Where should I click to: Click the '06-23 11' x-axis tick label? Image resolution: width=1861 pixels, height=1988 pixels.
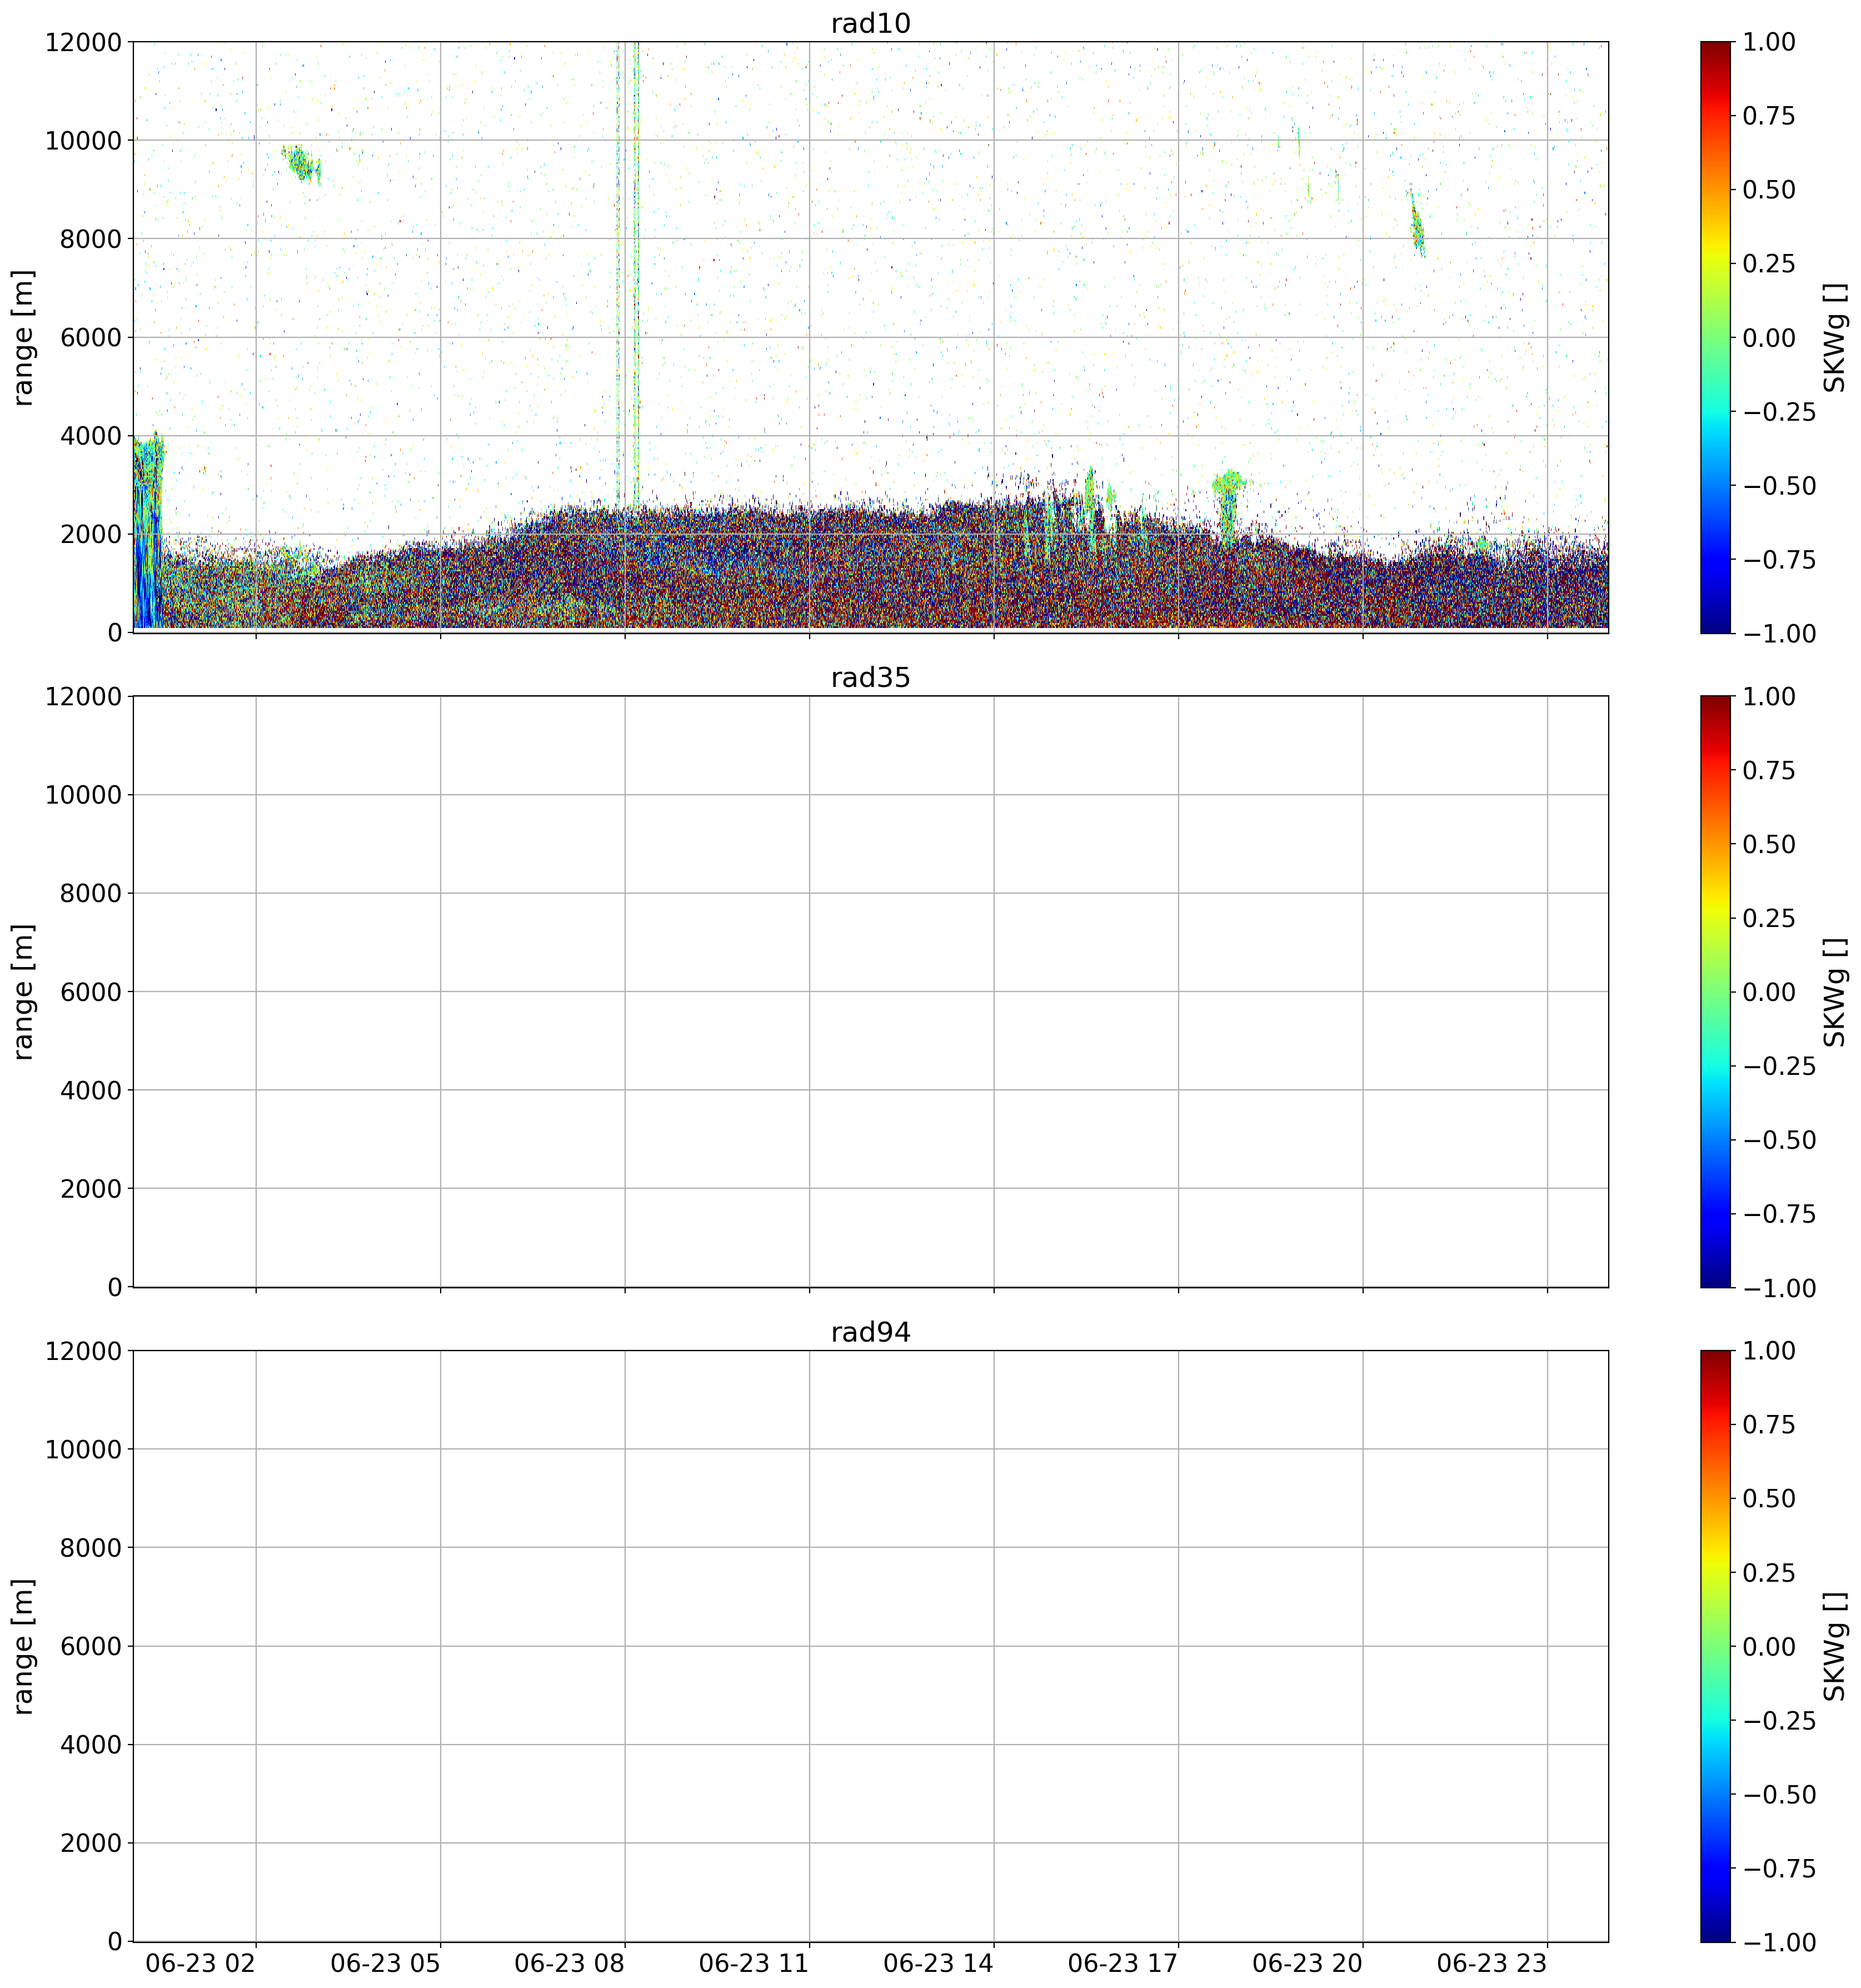pos(753,1963)
